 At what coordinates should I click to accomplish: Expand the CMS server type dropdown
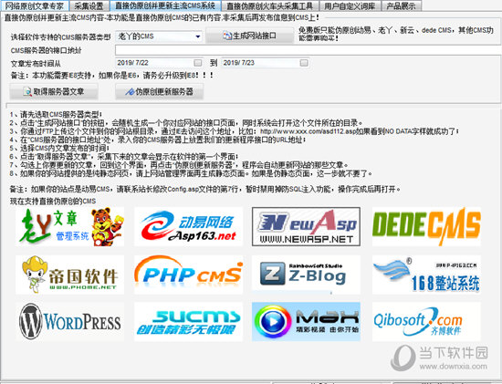click(198, 36)
